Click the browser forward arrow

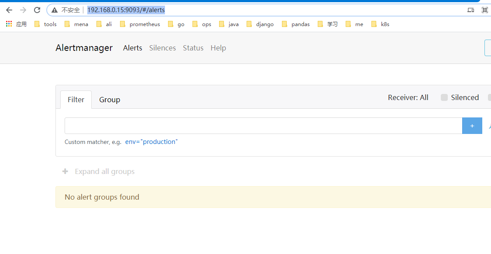pos(23,10)
